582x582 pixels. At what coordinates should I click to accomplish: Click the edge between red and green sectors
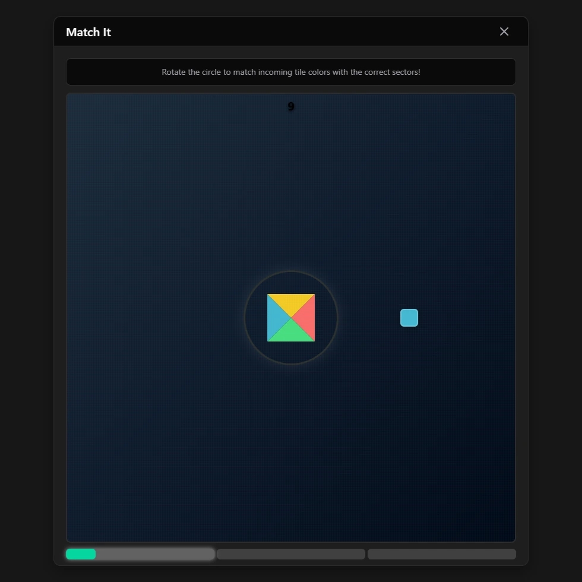tap(303, 330)
